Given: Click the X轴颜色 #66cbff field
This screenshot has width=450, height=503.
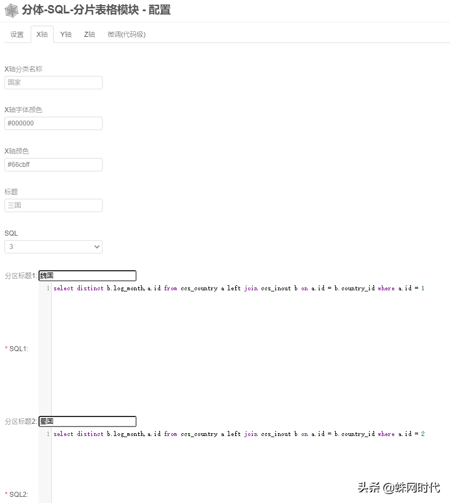Looking at the screenshot, I should pos(54,165).
